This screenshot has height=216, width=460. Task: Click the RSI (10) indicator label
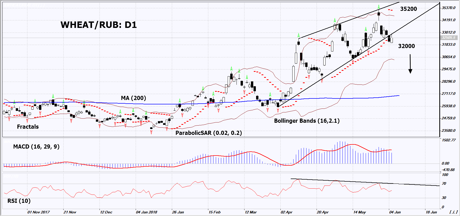click(19, 201)
